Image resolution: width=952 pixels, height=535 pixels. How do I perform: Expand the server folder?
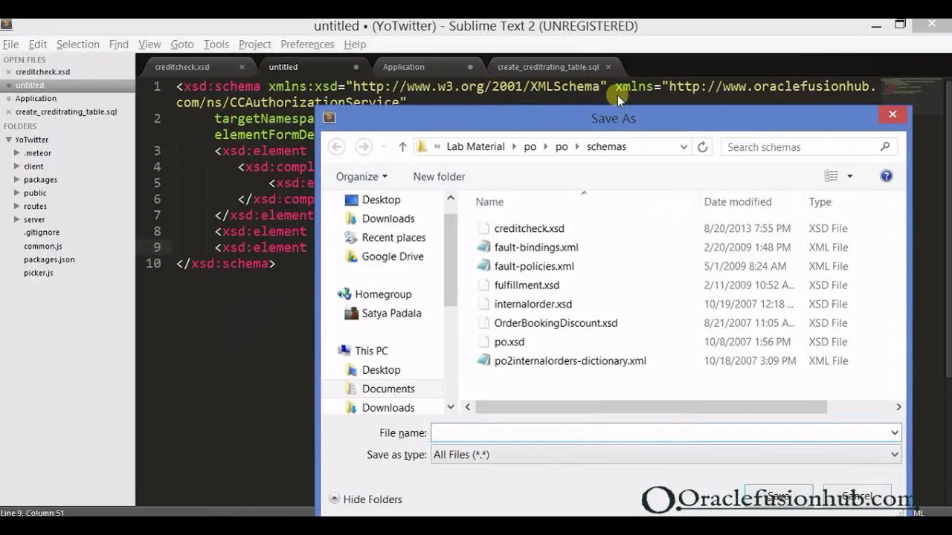pos(17,220)
